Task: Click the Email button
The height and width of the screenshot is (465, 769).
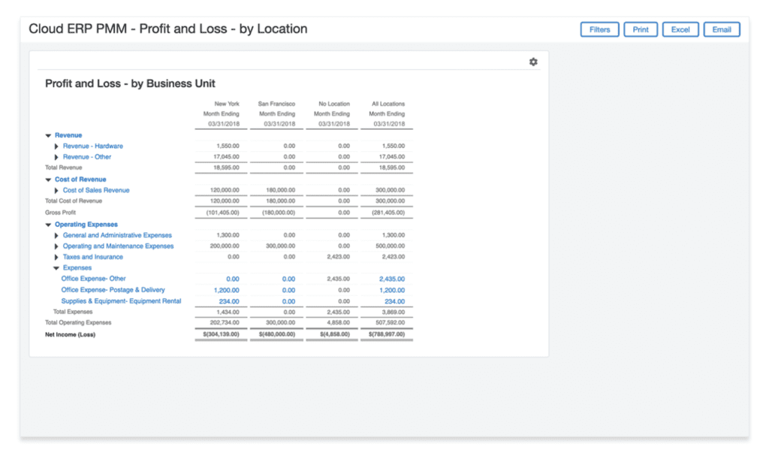Action: pyautogui.click(x=722, y=30)
